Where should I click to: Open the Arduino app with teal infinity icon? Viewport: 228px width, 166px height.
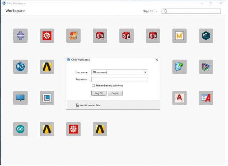(20, 129)
